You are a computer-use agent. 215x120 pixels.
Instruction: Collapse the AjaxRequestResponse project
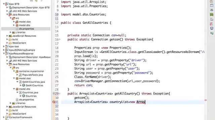coord(4,53)
